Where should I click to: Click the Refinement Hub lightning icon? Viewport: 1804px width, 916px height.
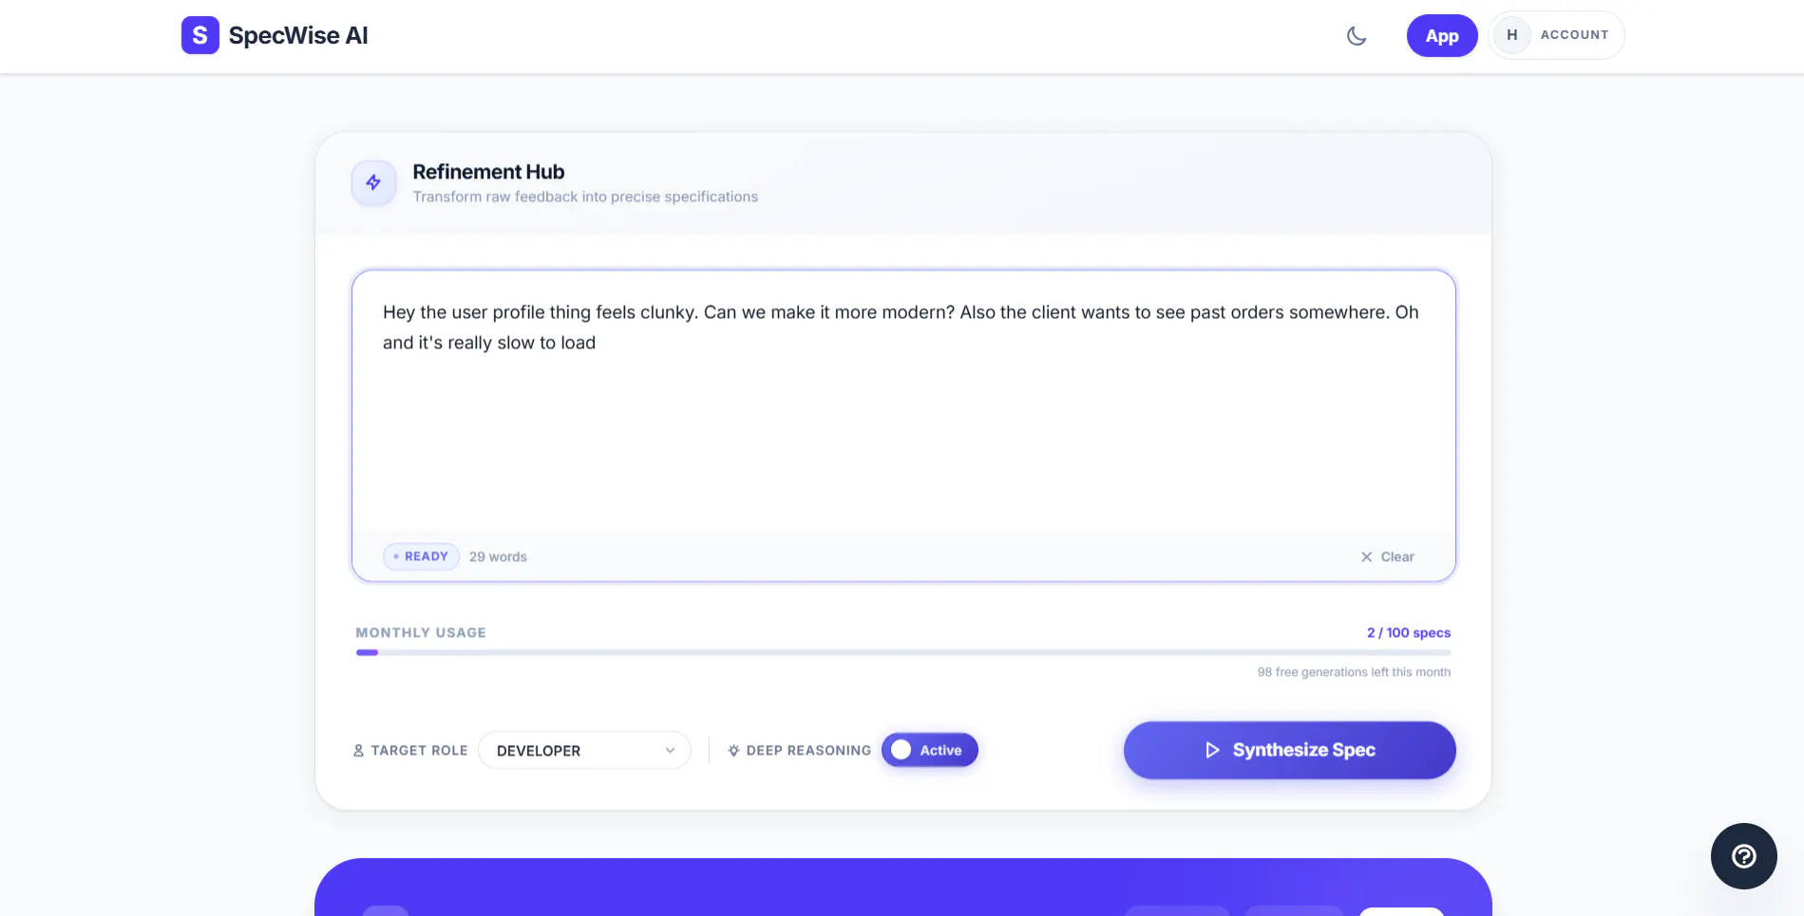click(373, 182)
